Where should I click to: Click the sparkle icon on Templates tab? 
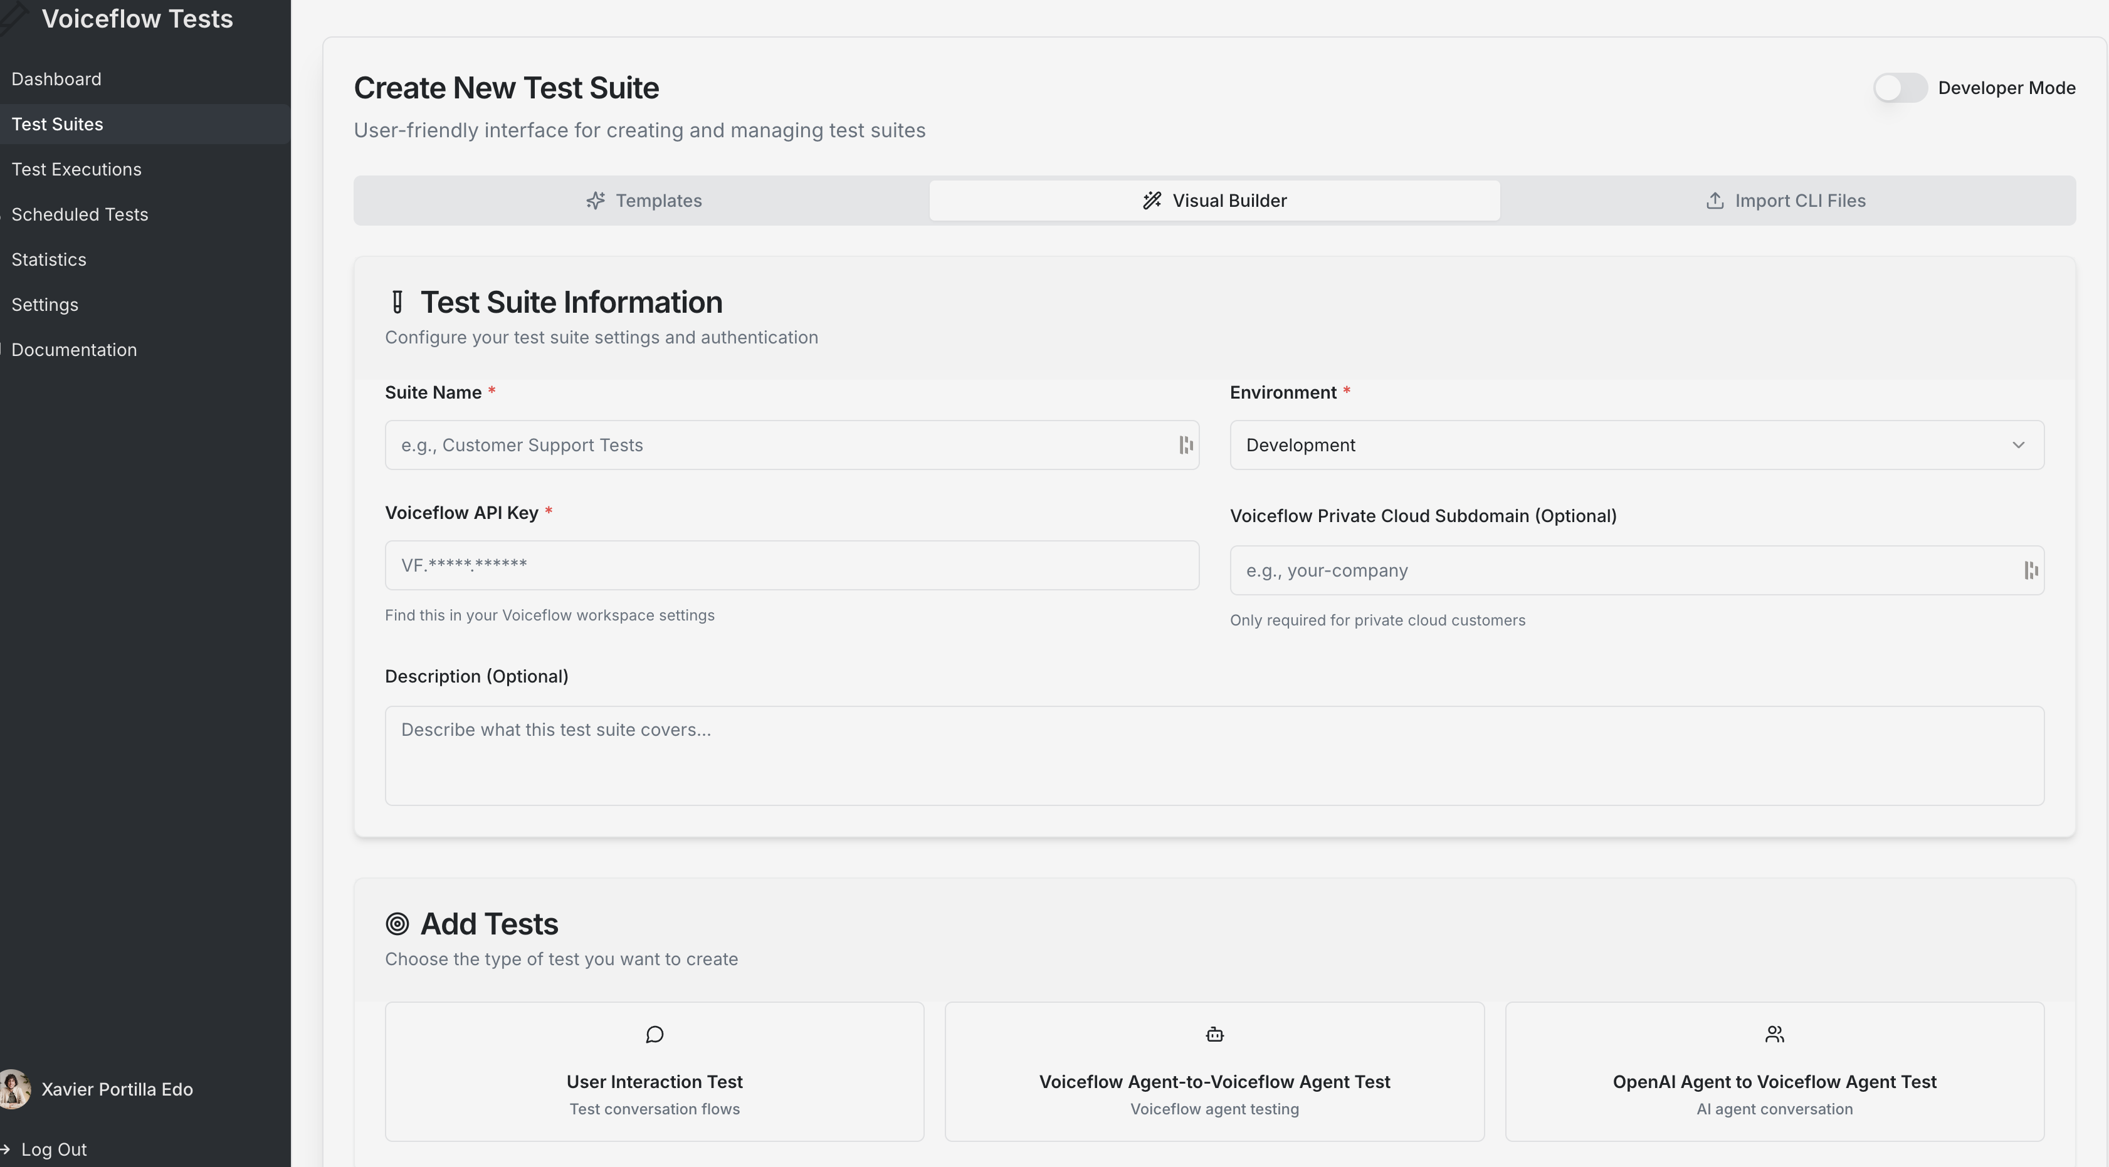(x=595, y=201)
